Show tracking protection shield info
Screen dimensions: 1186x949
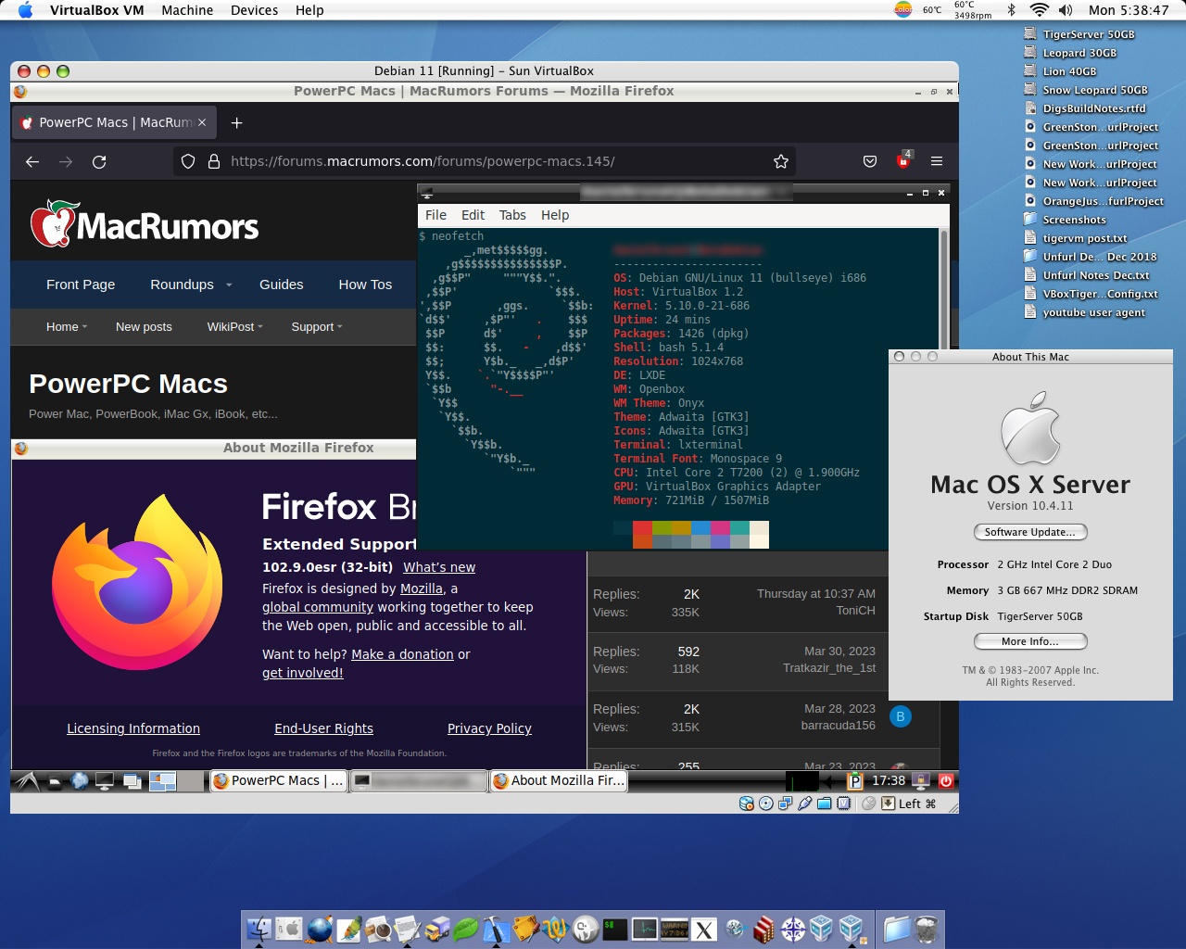188,161
